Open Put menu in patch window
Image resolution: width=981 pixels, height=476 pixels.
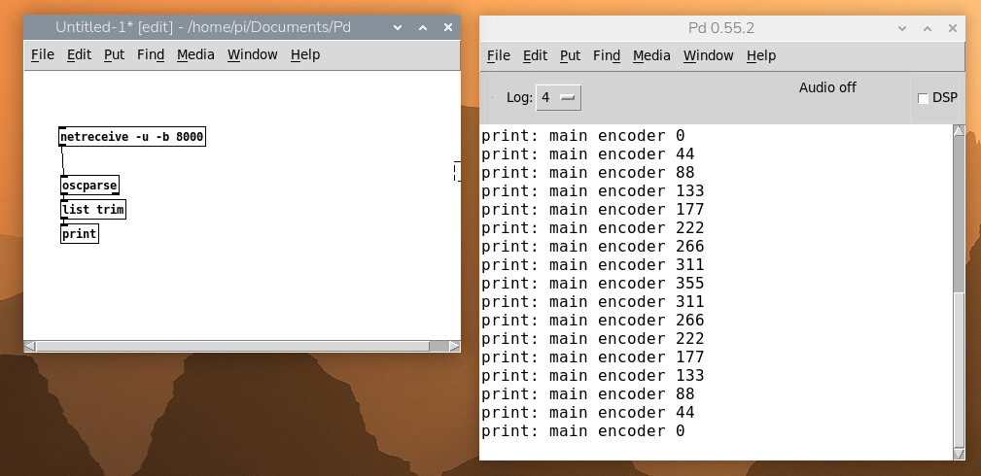[x=115, y=54]
